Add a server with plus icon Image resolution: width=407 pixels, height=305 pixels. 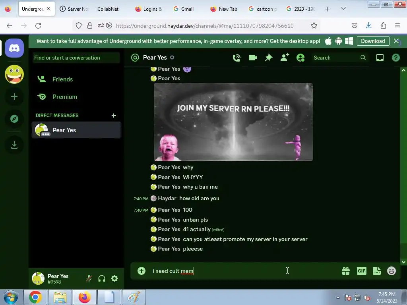click(14, 97)
